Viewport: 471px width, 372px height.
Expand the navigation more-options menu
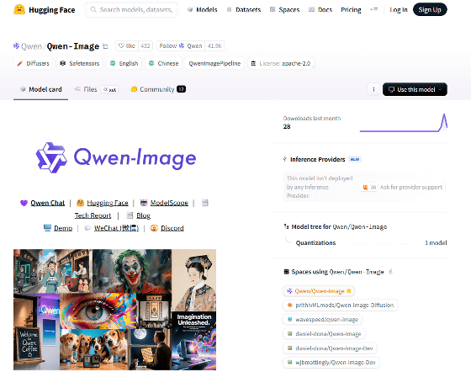coord(373,9)
